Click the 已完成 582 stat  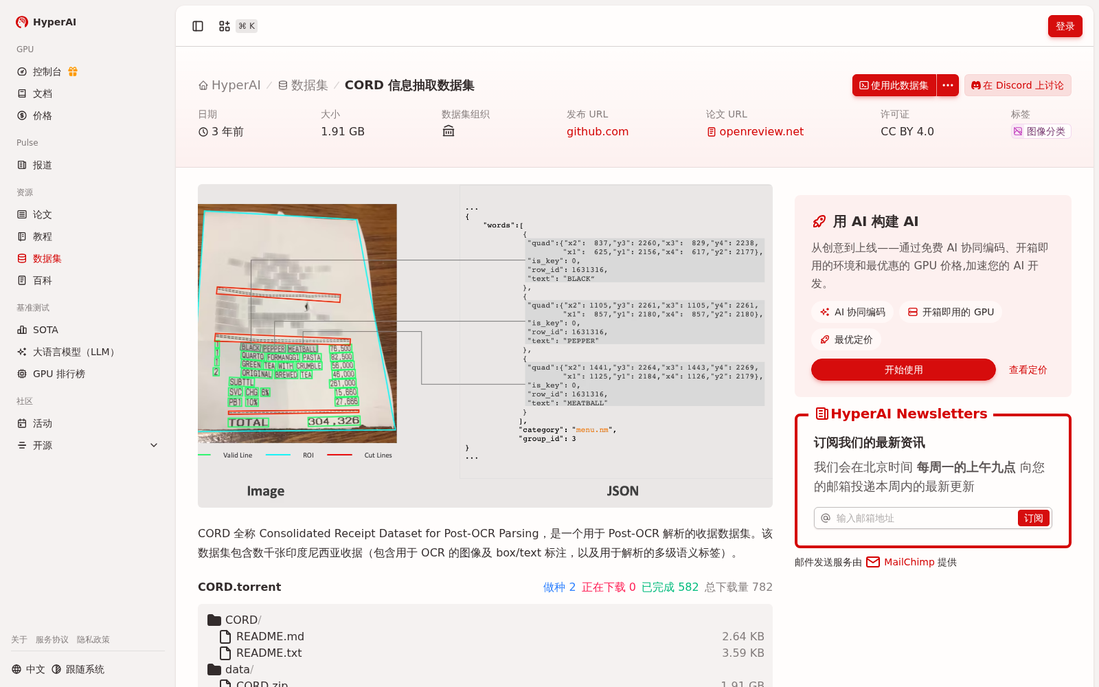[670, 587]
